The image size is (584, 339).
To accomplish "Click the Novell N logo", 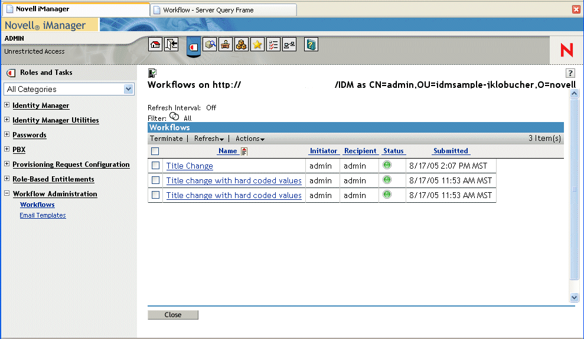I will coord(566,50).
